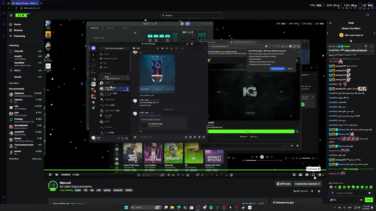376x211 pixels.
Task: Open Microsoft Edge from the taskbar
Action: (x=179, y=207)
